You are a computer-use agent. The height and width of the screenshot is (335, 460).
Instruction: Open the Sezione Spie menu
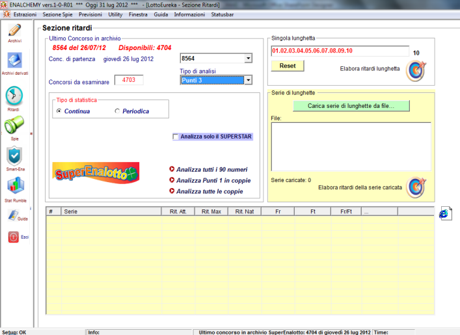57,14
